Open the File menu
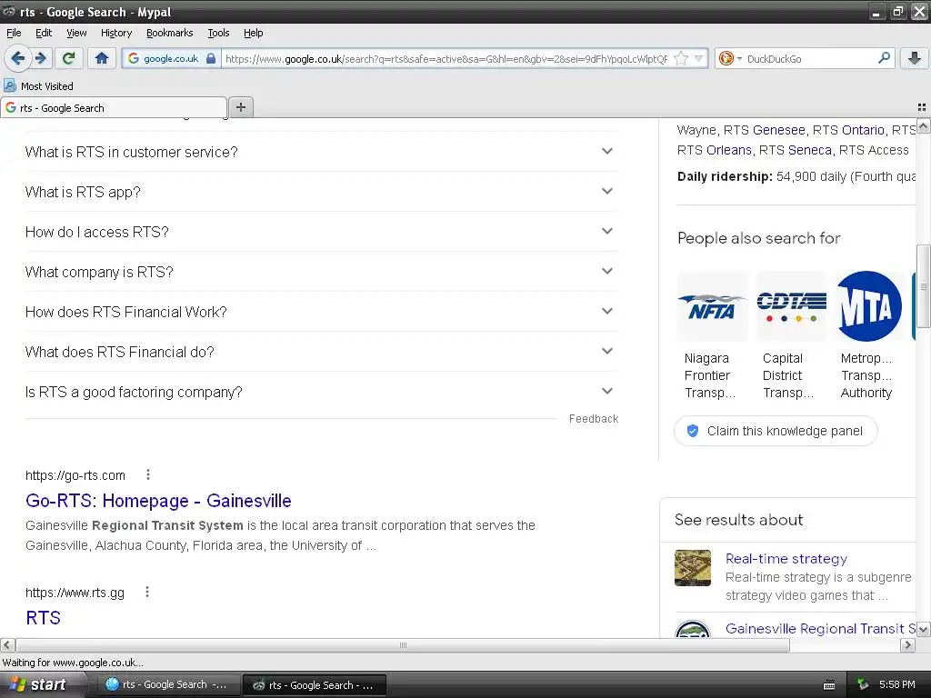The height and width of the screenshot is (698, 931). [14, 33]
